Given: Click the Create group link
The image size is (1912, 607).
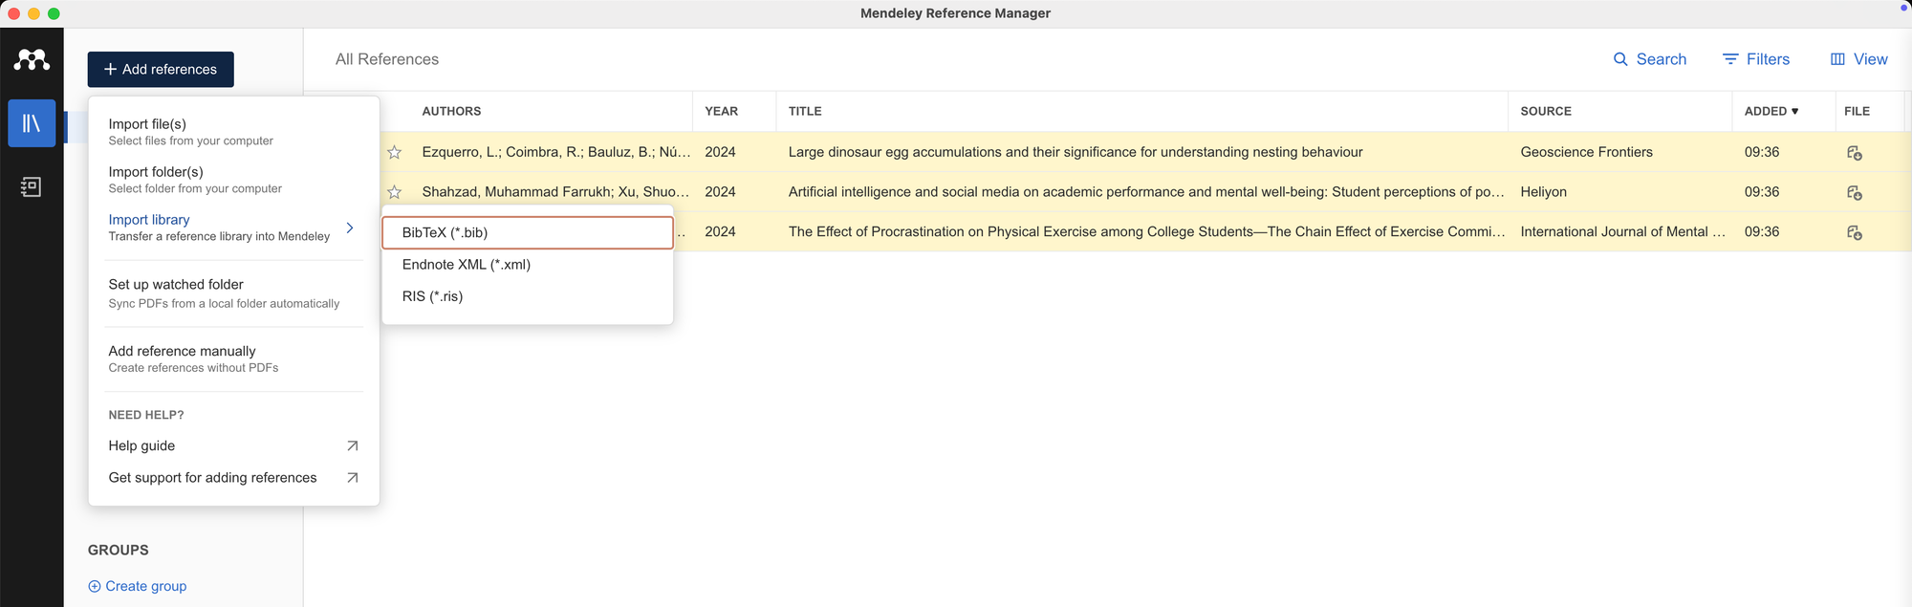Looking at the screenshot, I should coord(146,586).
